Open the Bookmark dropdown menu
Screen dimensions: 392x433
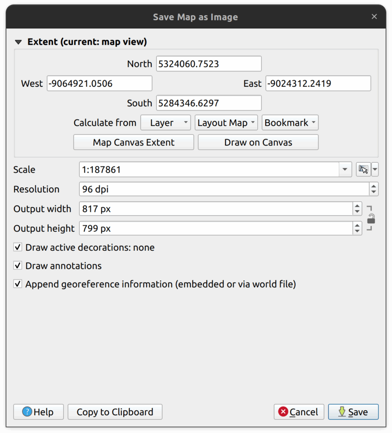click(x=290, y=123)
